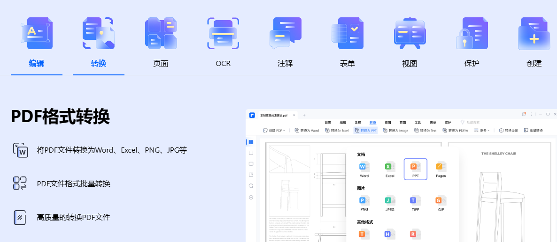Click the text 将PDF文件转换为Word、Excel、PNG、JPG等
Viewport: 557px width, 242px height.
coord(112,150)
